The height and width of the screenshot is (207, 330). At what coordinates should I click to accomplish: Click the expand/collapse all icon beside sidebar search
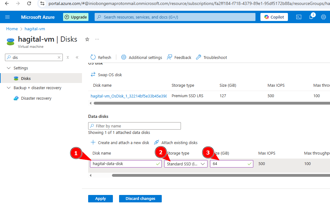point(68,57)
